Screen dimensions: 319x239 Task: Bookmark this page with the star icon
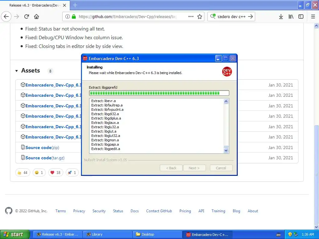pyautogui.click(x=200, y=16)
